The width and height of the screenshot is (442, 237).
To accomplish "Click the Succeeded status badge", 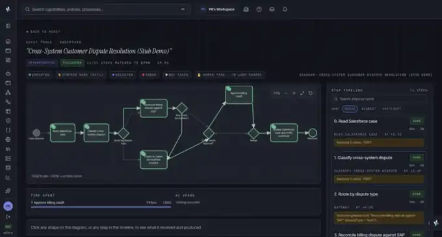I will pos(72,62).
